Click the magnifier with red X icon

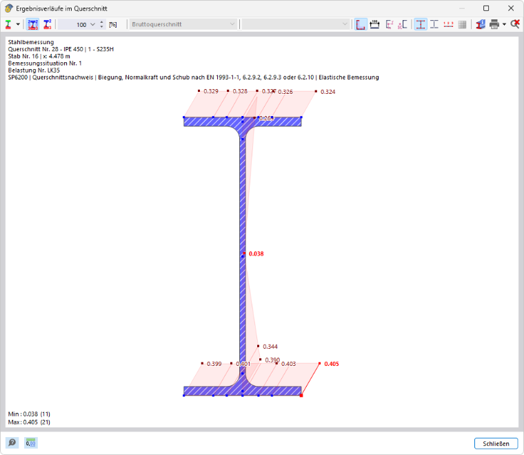point(515,24)
